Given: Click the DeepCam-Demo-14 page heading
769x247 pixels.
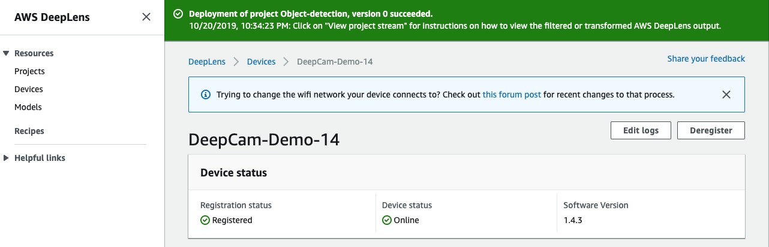Looking at the screenshot, I should coord(264,139).
